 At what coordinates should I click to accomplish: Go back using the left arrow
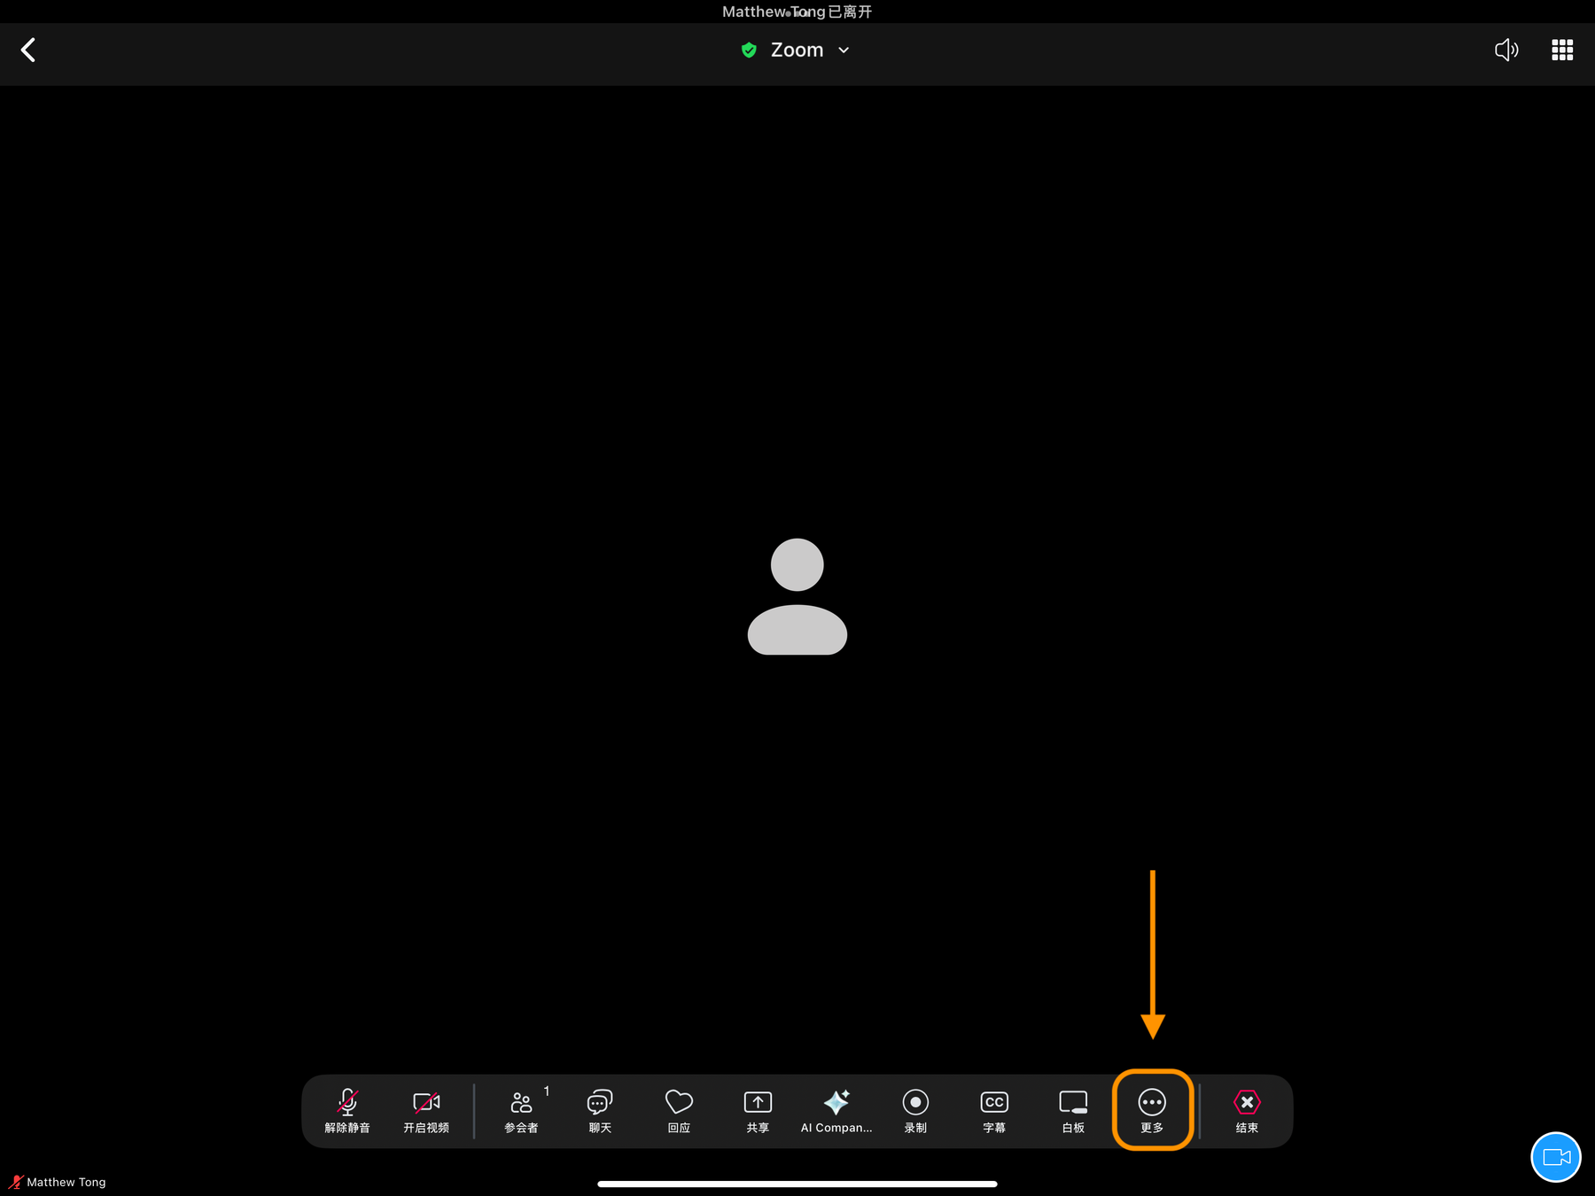(x=28, y=50)
